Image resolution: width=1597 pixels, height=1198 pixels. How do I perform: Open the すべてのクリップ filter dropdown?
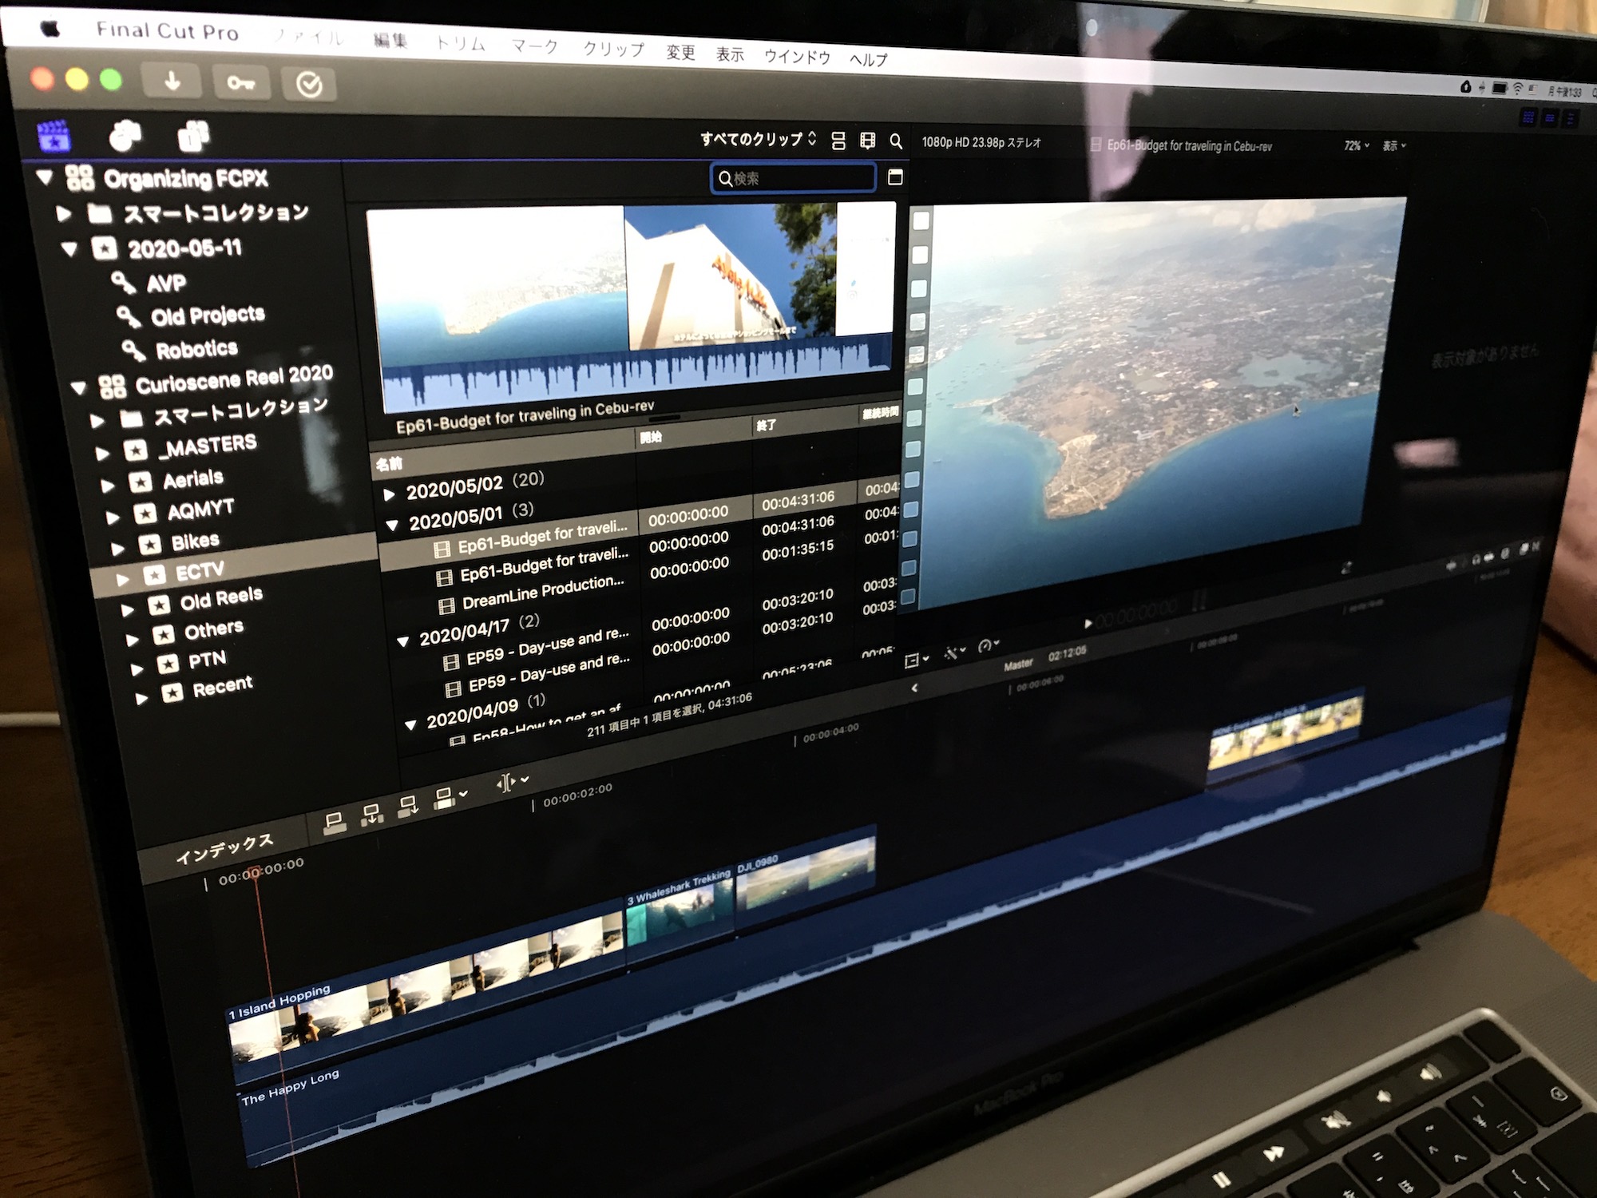pyautogui.click(x=757, y=139)
